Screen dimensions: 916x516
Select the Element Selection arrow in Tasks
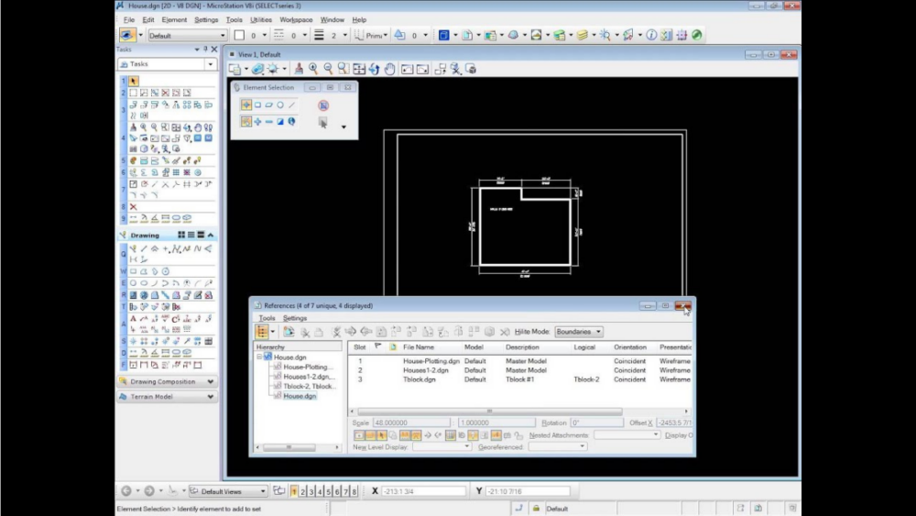tap(133, 81)
